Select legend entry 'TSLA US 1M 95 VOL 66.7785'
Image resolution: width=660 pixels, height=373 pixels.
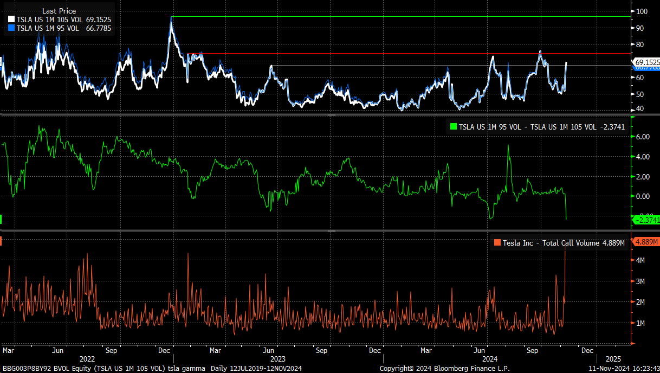60,28
